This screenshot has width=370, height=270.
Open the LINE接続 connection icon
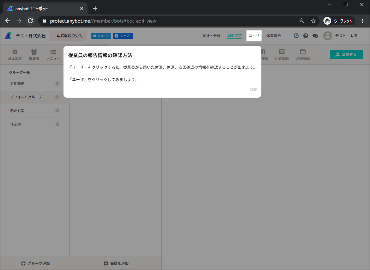pyautogui.click(x=282, y=54)
